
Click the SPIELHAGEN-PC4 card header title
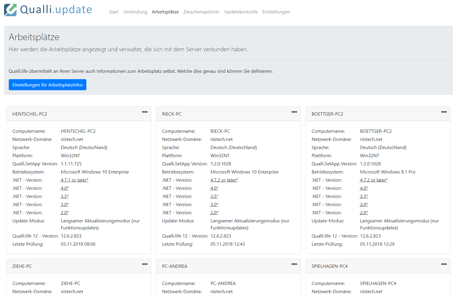tap(330, 266)
